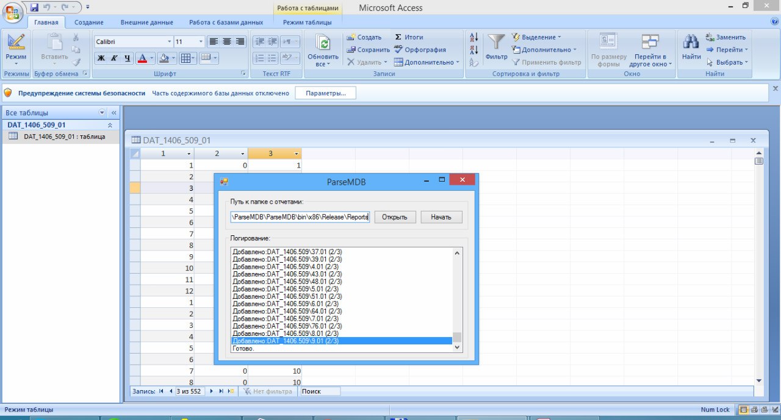Apply underline Ч formatting
This screenshot has height=420, width=781.
[x=127, y=59]
